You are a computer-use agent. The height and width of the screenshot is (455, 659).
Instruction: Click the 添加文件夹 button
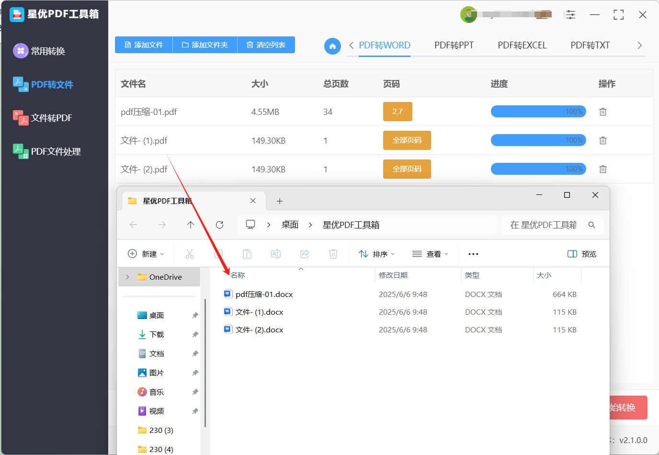(x=205, y=45)
